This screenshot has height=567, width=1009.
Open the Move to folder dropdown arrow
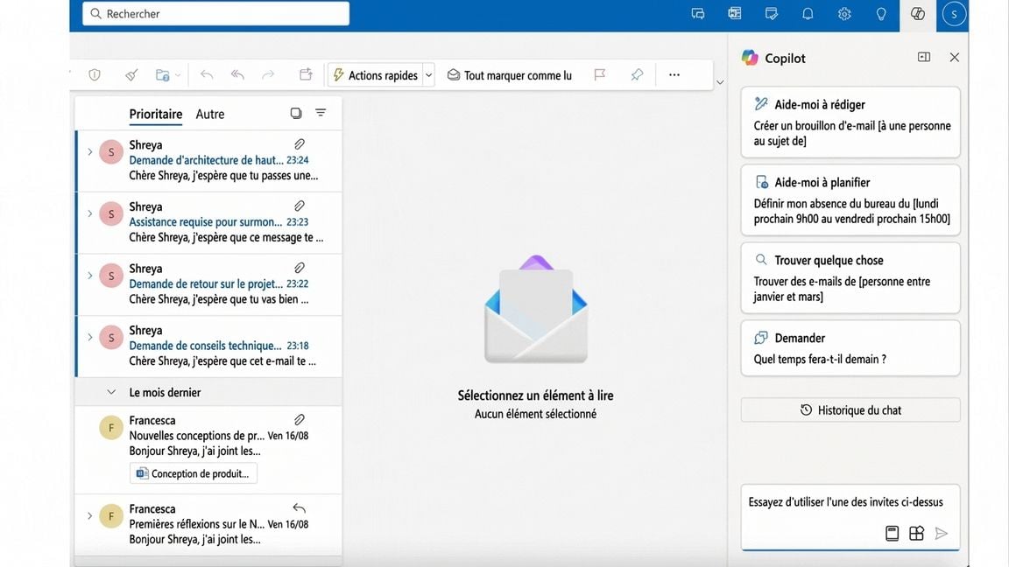(x=178, y=75)
